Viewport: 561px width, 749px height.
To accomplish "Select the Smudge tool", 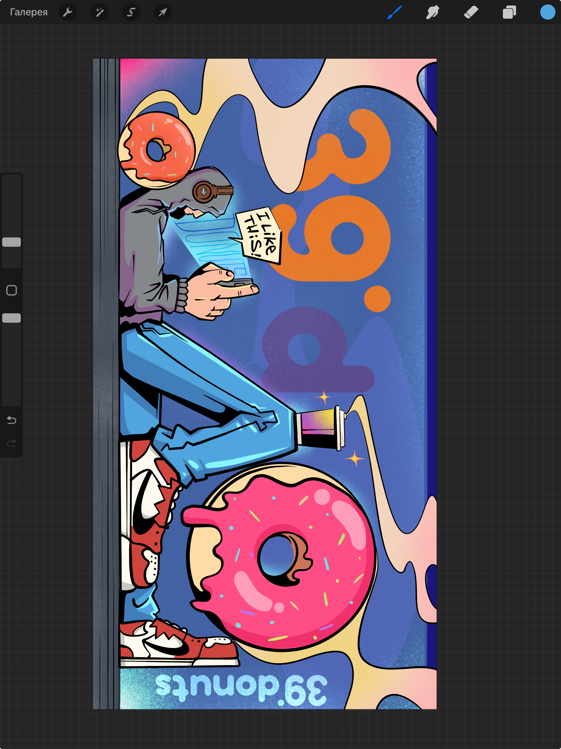I will (x=432, y=12).
